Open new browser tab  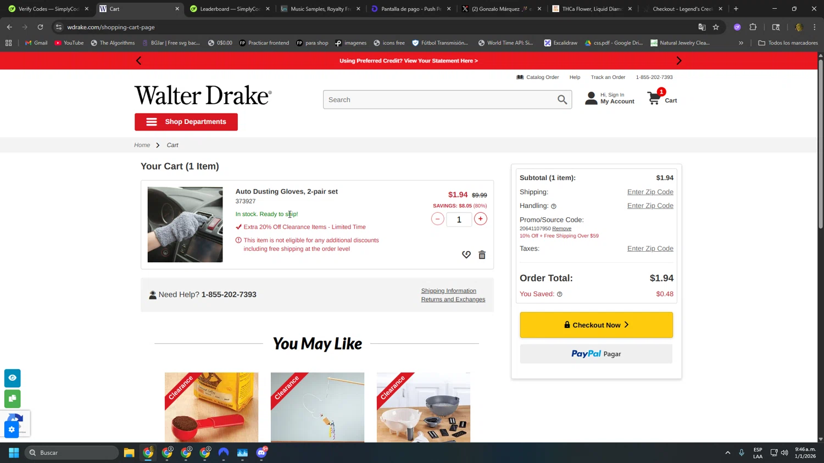coord(736,9)
